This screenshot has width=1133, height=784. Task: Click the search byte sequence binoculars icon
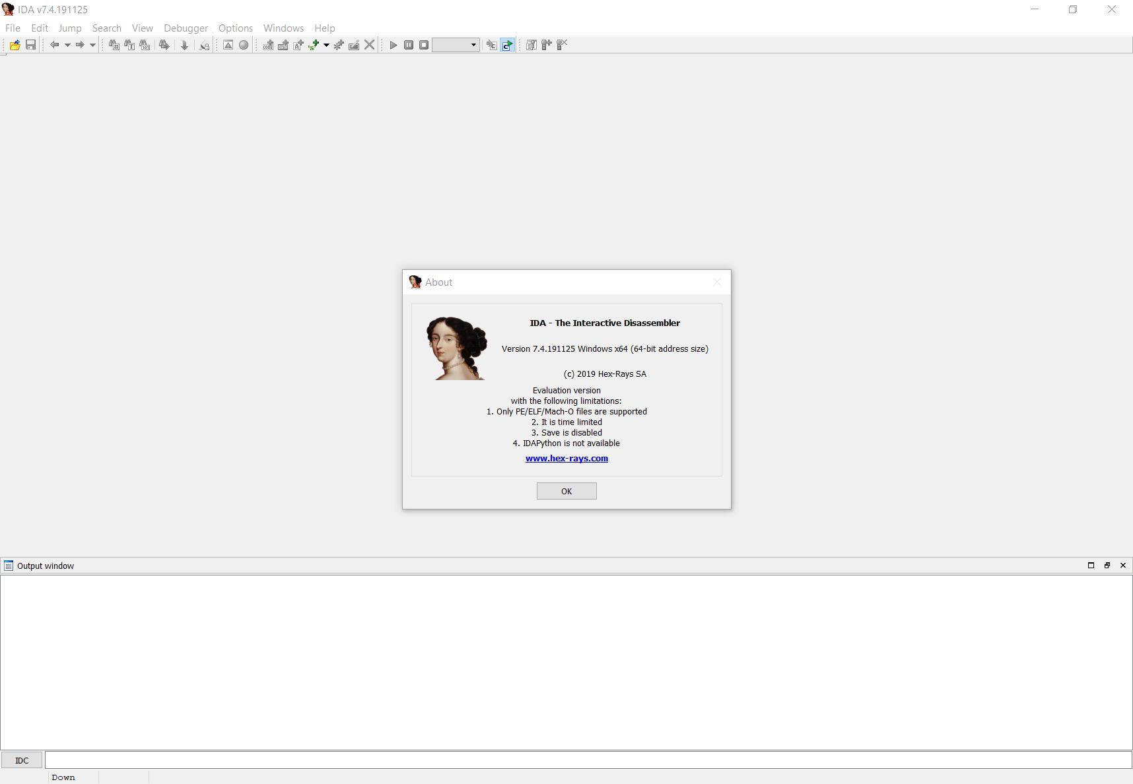[x=145, y=45]
